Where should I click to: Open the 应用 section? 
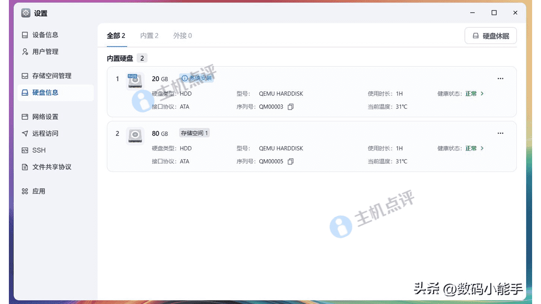click(35, 191)
